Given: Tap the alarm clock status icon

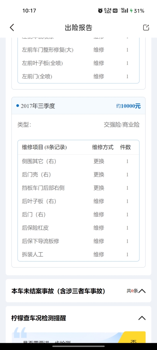Looking at the screenshot, I should pos(100,11).
